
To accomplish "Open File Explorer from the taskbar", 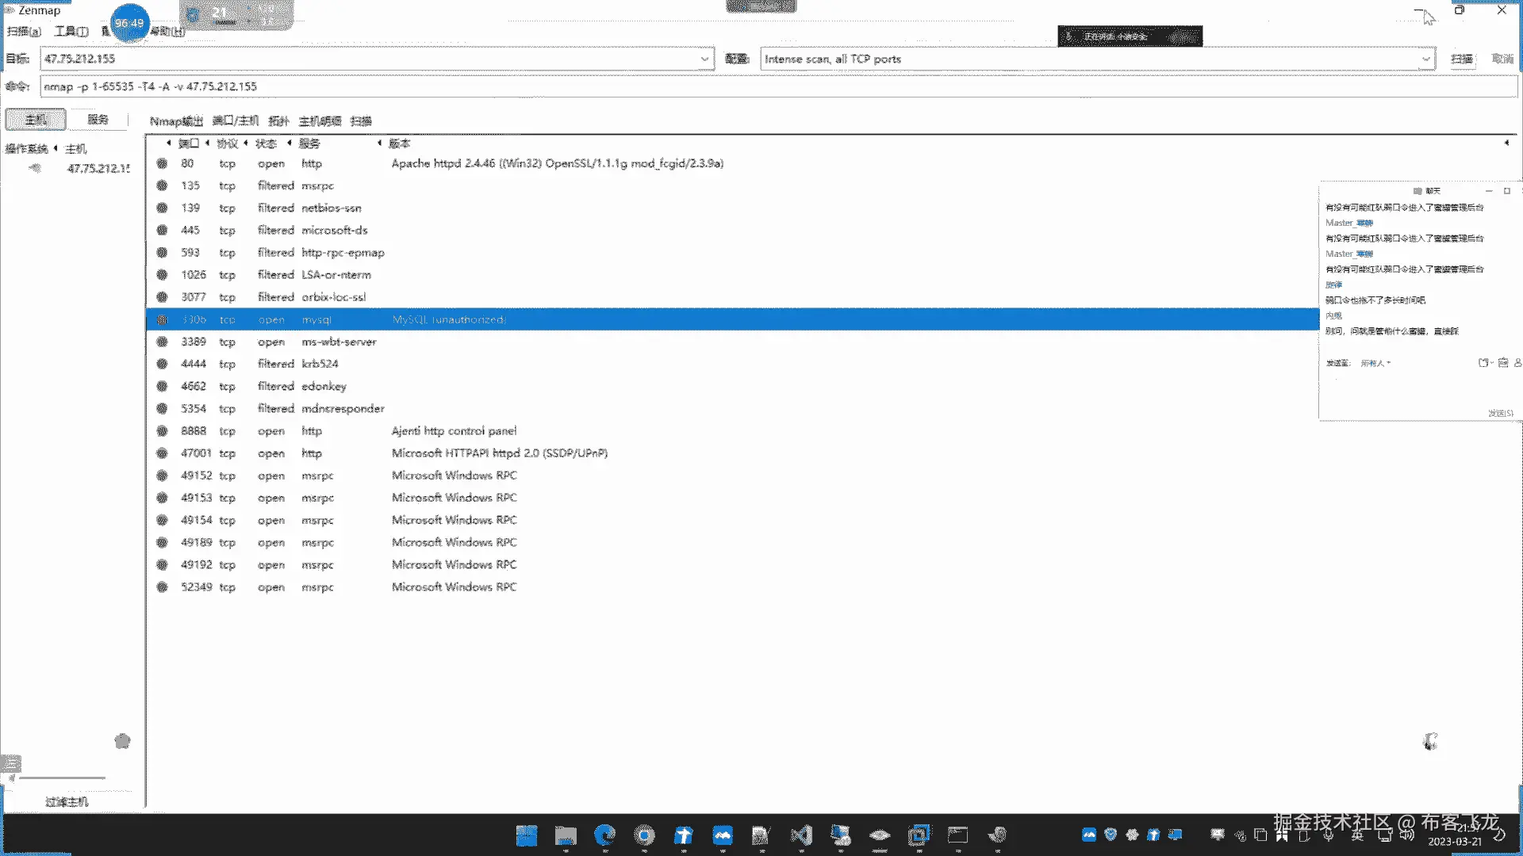I will [566, 835].
